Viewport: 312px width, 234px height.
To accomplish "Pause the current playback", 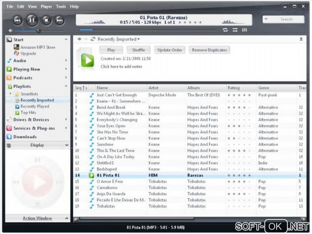I will [x=32, y=20].
